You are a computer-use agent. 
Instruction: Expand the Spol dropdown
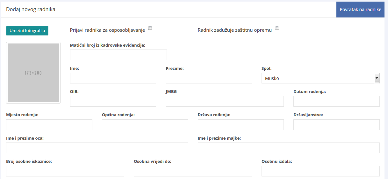pyautogui.click(x=320, y=78)
